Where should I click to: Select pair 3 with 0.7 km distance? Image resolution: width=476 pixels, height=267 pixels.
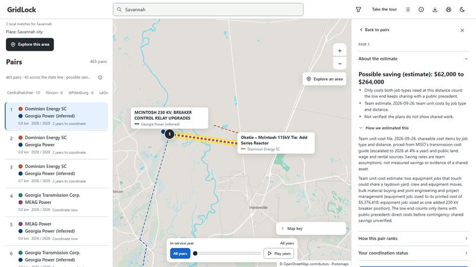coord(57,174)
